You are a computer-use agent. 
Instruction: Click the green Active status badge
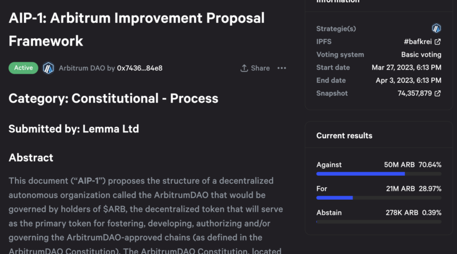[23, 68]
